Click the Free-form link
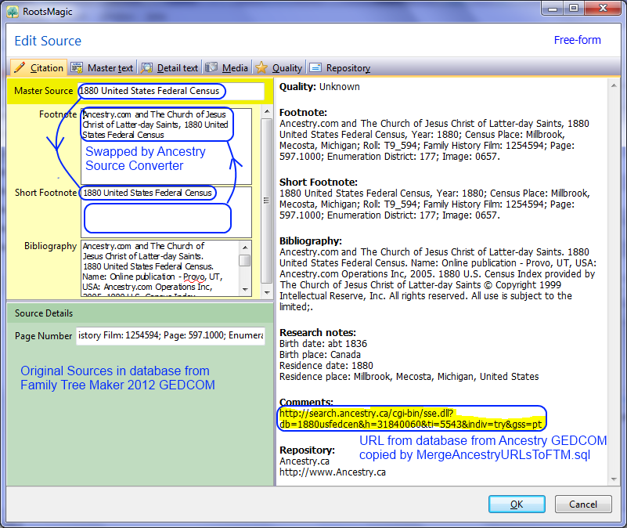 (x=577, y=40)
